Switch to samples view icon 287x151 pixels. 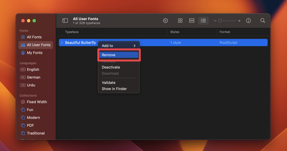coord(192,21)
